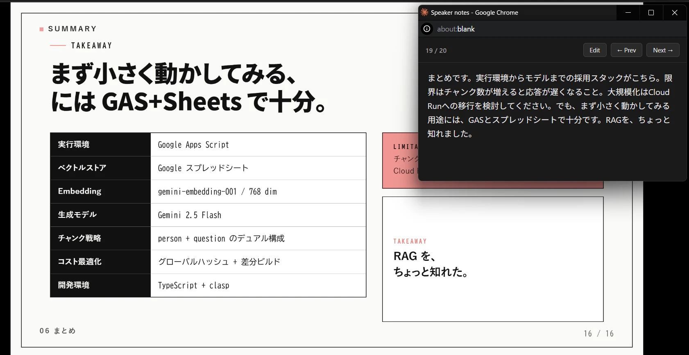Screen dimensions: 689x355
Task: Select the Google Apps Script cell
Action: pos(258,145)
